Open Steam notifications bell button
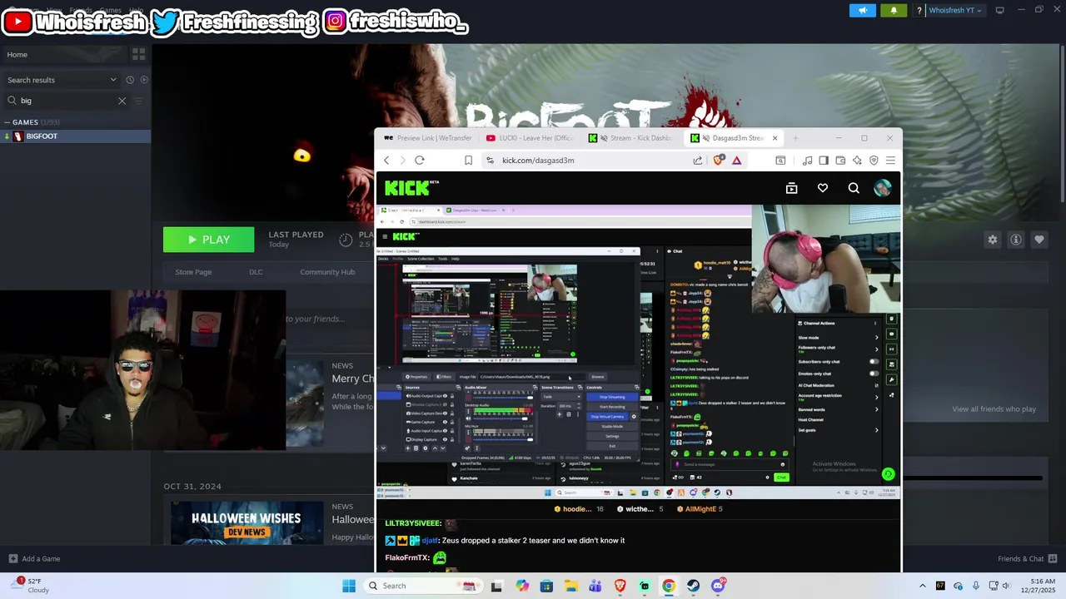This screenshot has height=599, width=1066. [894, 10]
